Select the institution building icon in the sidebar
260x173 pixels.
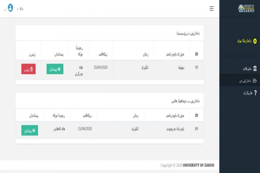(x=255, y=69)
